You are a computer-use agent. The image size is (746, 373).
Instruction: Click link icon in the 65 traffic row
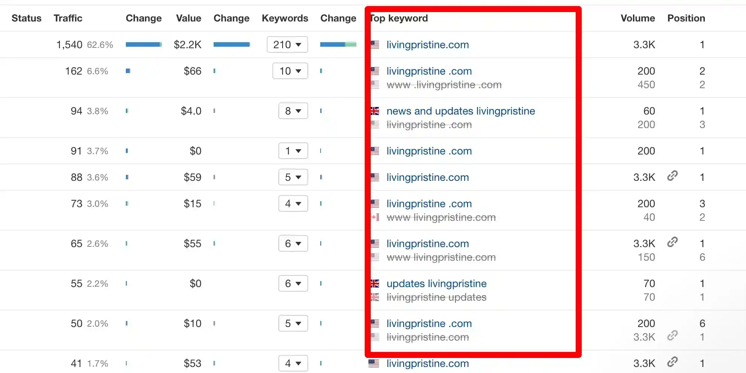pyautogui.click(x=673, y=242)
